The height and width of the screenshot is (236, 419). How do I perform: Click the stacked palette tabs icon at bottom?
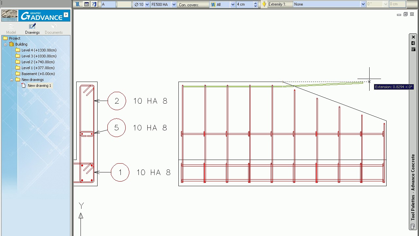click(x=413, y=226)
